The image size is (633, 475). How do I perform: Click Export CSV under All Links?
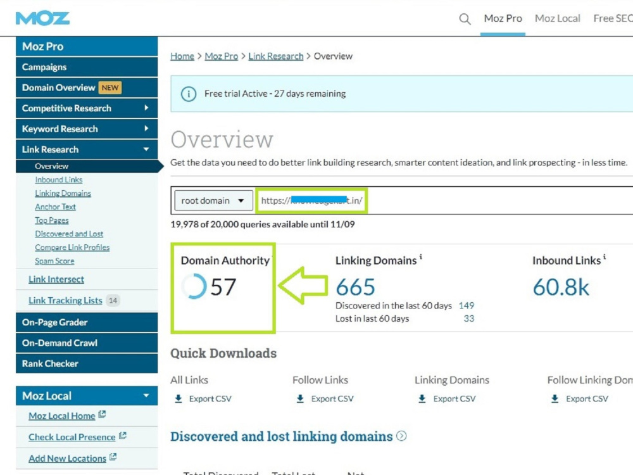(210, 398)
